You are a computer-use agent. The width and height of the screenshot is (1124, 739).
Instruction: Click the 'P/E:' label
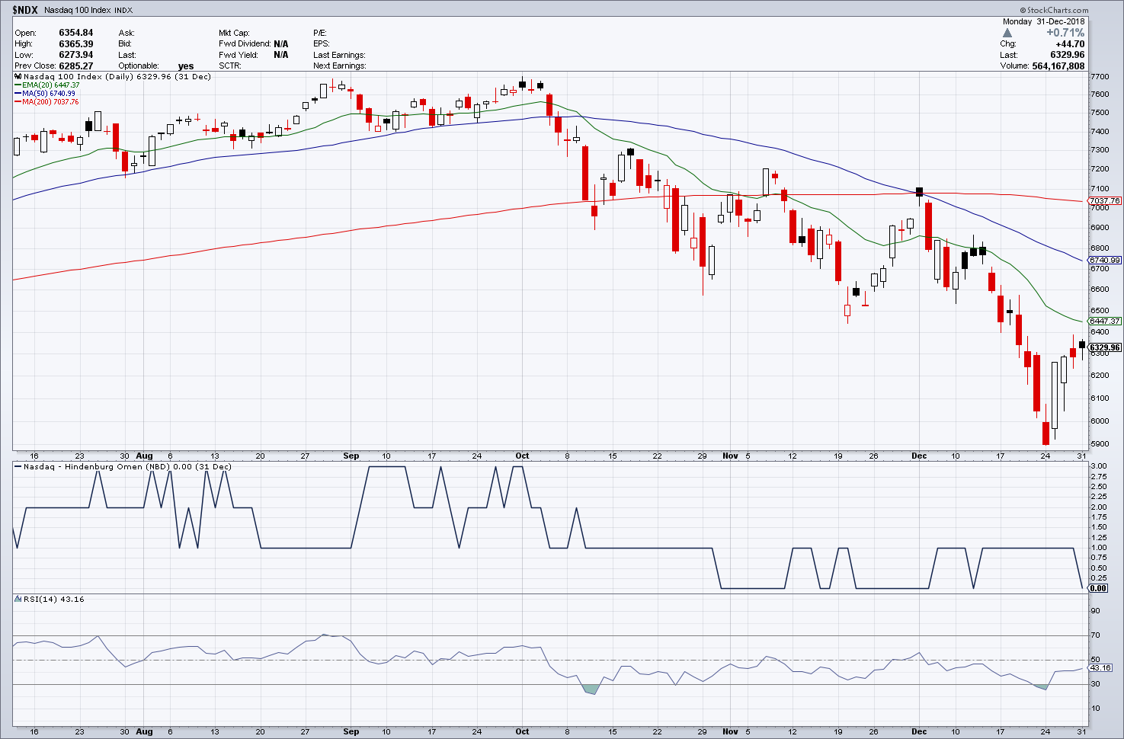click(x=319, y=33)
